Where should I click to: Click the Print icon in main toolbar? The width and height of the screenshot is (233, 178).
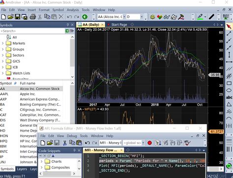point(32,17)
